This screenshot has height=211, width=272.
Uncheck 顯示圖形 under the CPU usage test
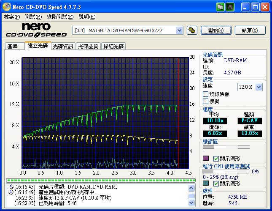click(216, 184)
